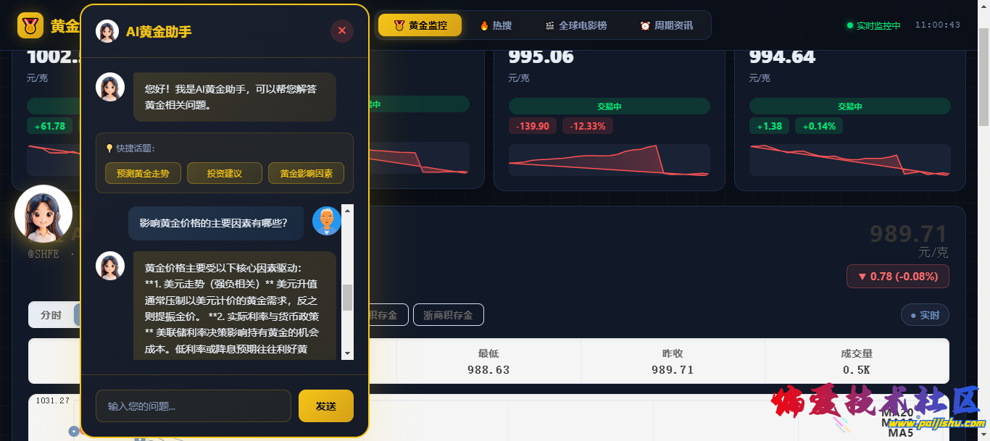Click the 发送 send button

pyautogui.click(x=326, y=406)
